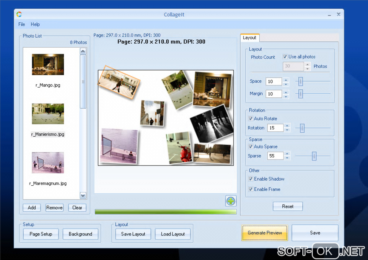The width and height of the screenshot is (368, 260).
Task: Increase Photo Count with up arrow
Action: 307,64
